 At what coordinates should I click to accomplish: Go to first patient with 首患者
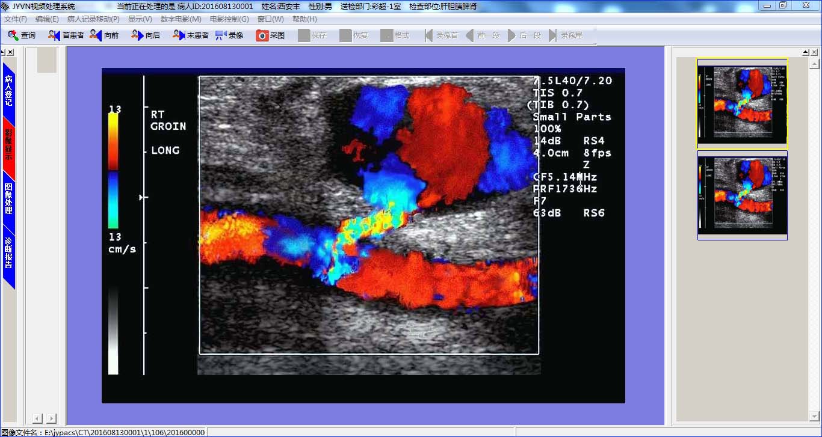[x=66, y=35]
